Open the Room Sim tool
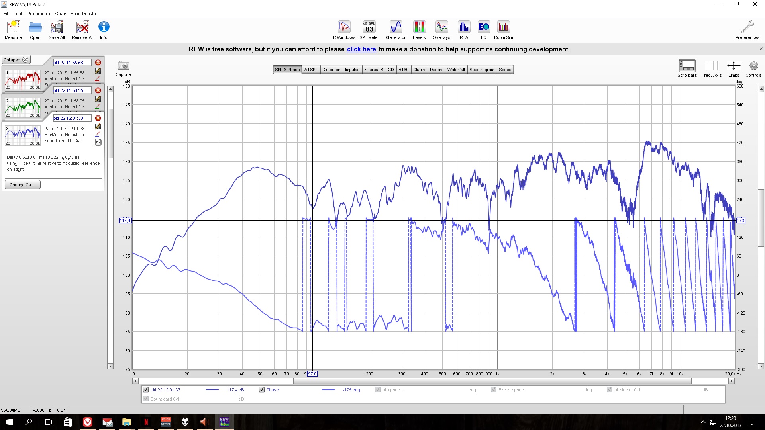Screen dimensions: 765x430 (x=504, y=30)
